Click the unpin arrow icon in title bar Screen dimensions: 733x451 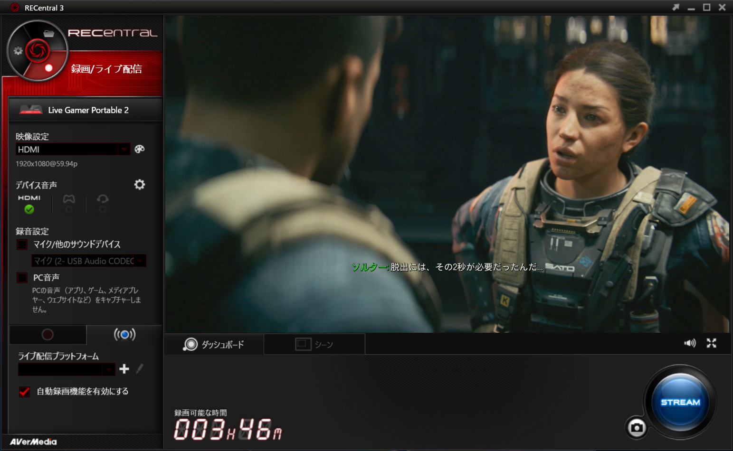click(676, 7)
